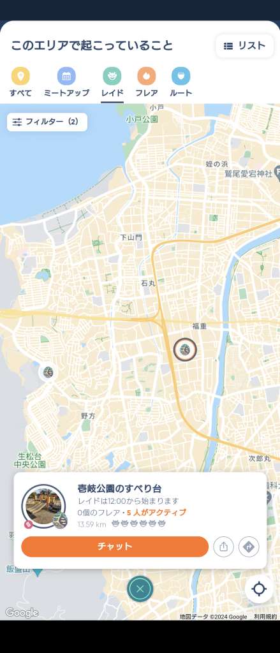280x653 pixels.
Task: Open the フレア flame category
Action: click(146, 77)
